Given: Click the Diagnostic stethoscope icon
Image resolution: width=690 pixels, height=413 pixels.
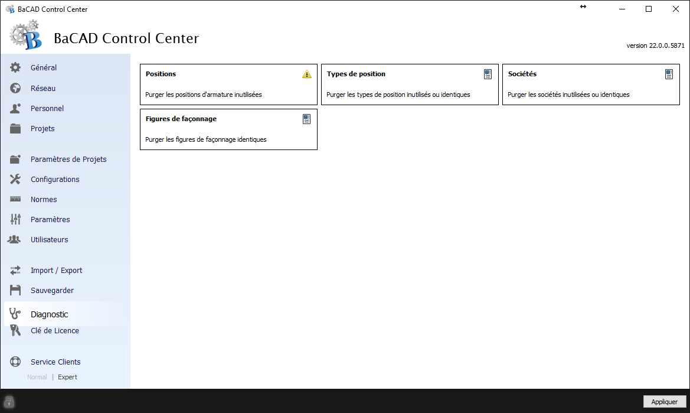Looking at the screenshot, I should coord(15,314).
